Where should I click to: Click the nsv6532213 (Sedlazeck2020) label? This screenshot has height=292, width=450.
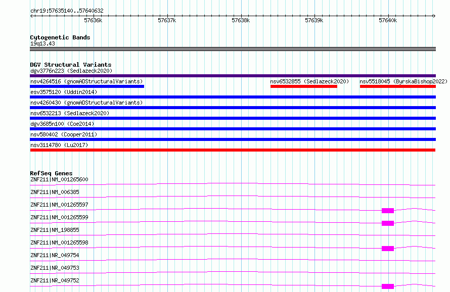point(70,113)
